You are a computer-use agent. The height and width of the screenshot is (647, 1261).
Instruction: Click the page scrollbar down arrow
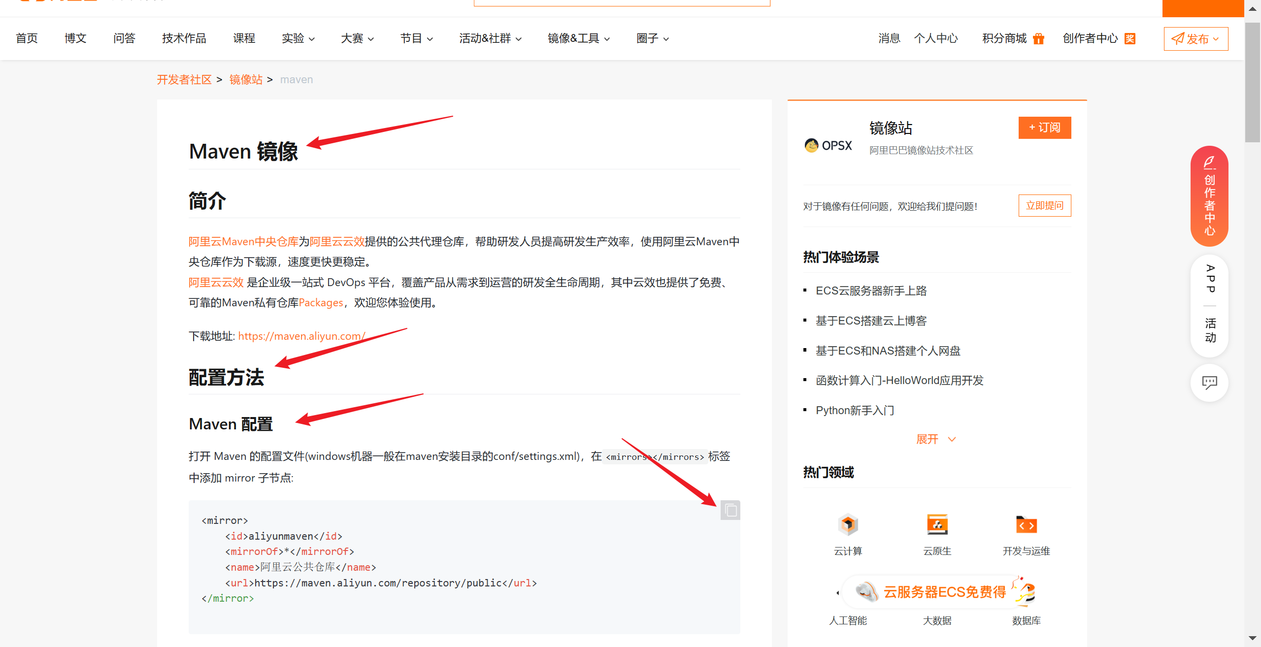pyautogui.click(x=1253, y=639)
